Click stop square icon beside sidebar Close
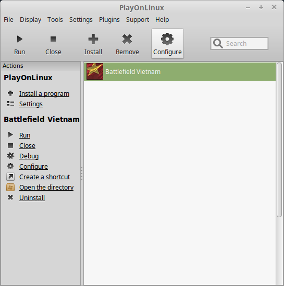 tap(10, 145)
